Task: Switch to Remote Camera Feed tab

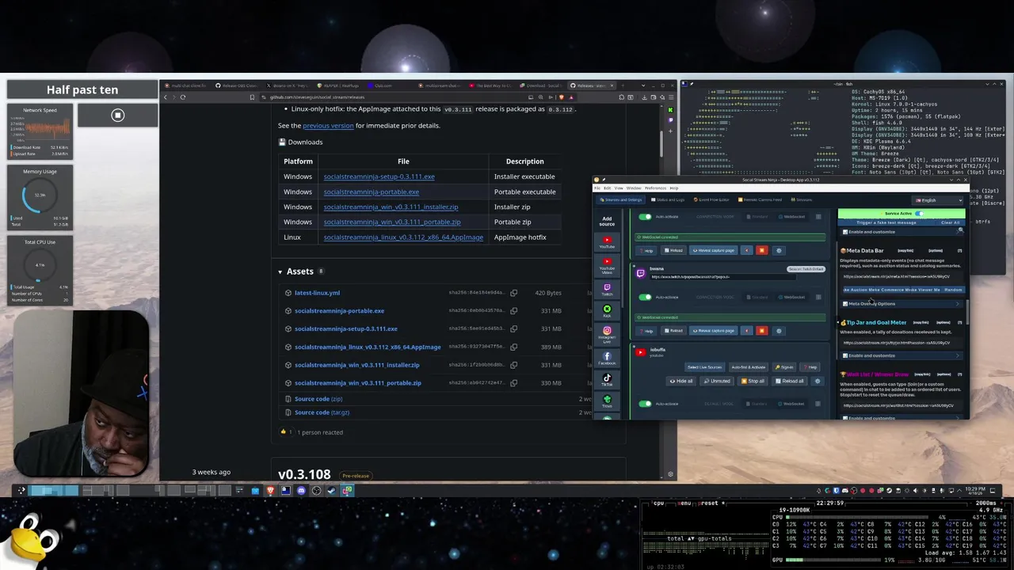Action: click(x=760, y=199)
